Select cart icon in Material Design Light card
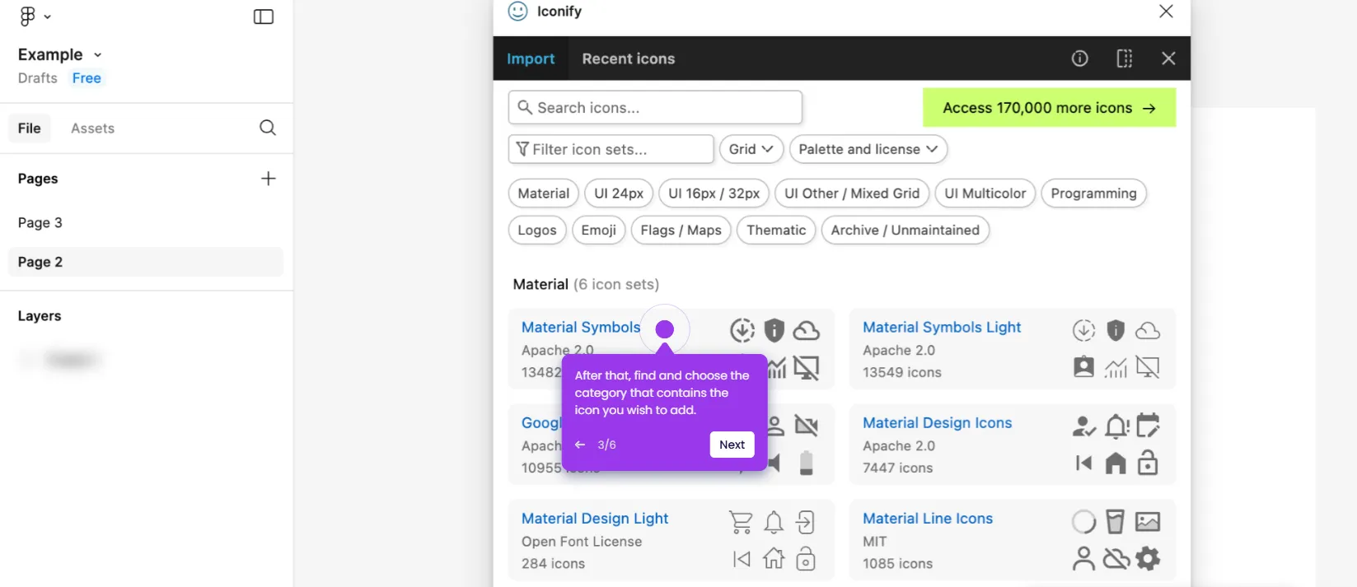 [x=741, y=522]
